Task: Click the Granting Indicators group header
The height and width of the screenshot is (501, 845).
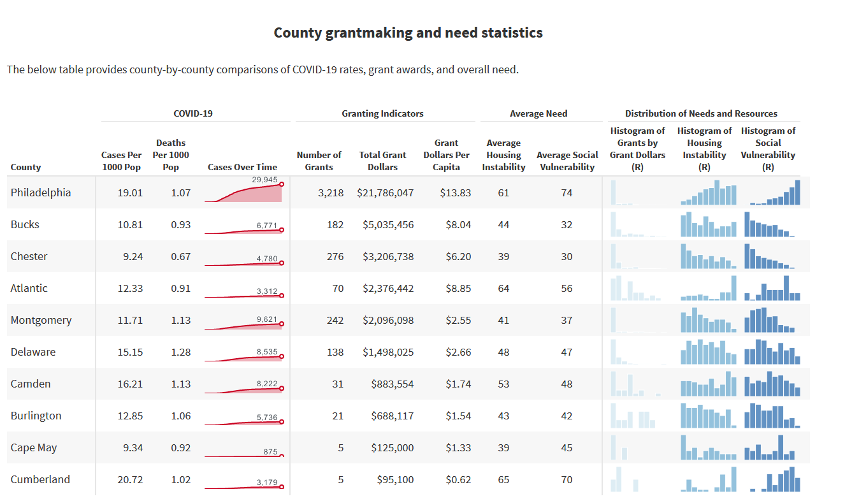Action: 382,113
